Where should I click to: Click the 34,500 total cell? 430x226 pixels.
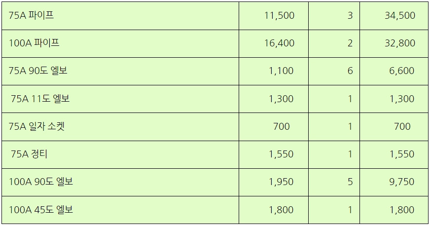[x=394, y=16]
